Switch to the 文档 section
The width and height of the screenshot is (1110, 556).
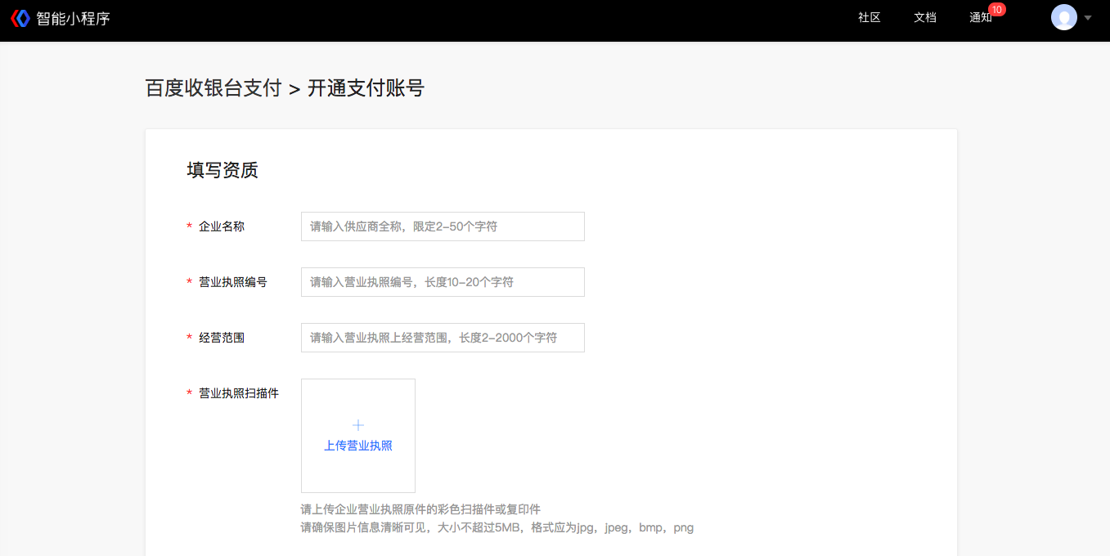(x=924, y=17)
